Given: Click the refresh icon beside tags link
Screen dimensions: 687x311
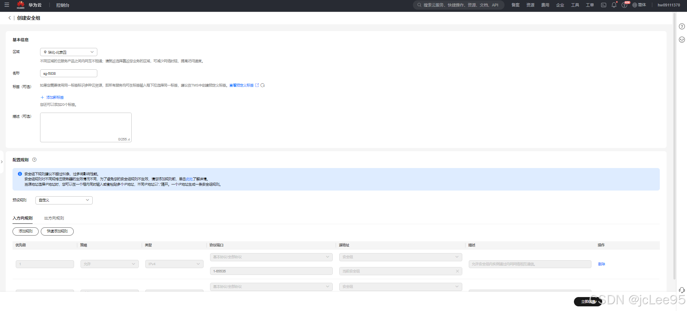Looking at the screenshot, I should (263, 85).
